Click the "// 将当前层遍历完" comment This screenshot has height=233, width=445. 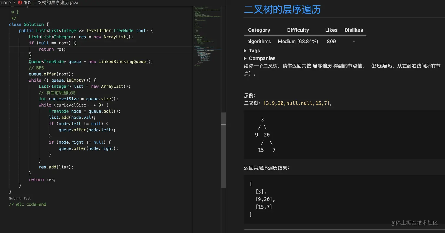57,92
